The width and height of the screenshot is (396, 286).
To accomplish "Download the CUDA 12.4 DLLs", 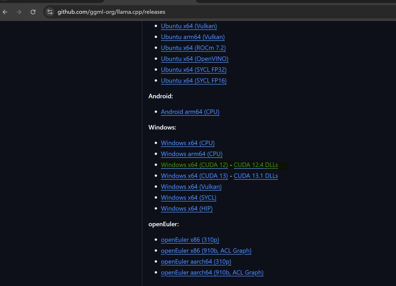I will (256, 165).
